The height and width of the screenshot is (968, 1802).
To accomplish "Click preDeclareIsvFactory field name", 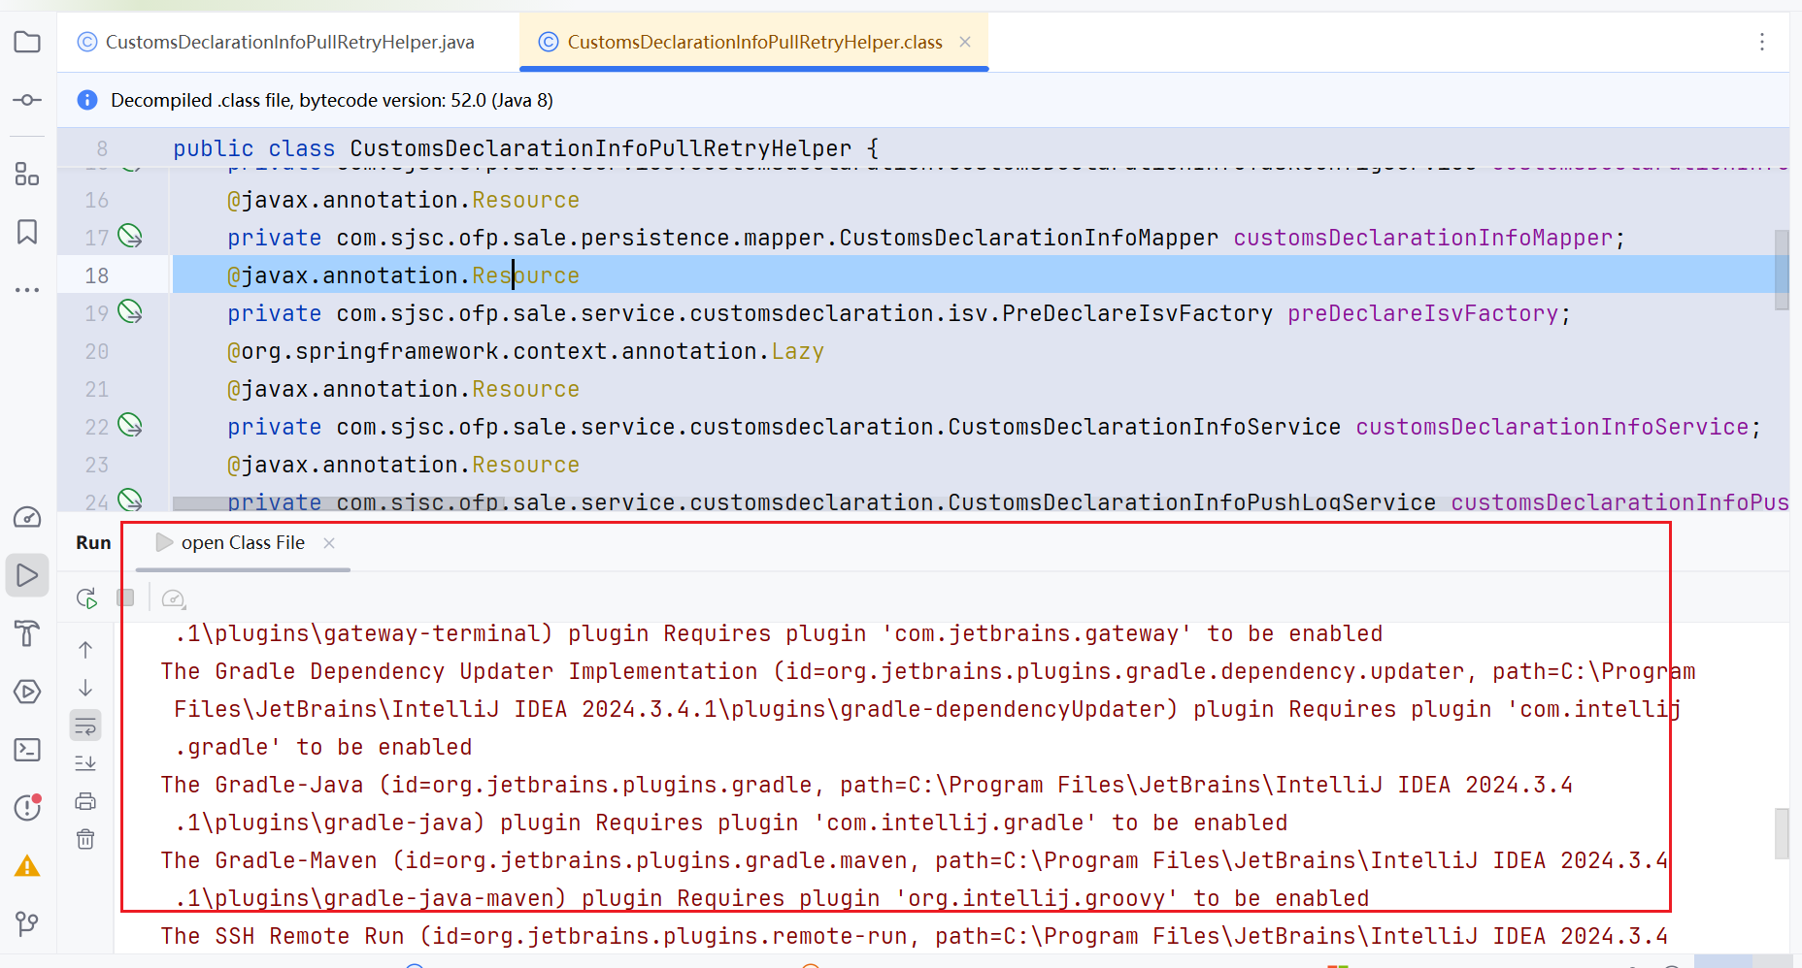I will pos(1422,313).
